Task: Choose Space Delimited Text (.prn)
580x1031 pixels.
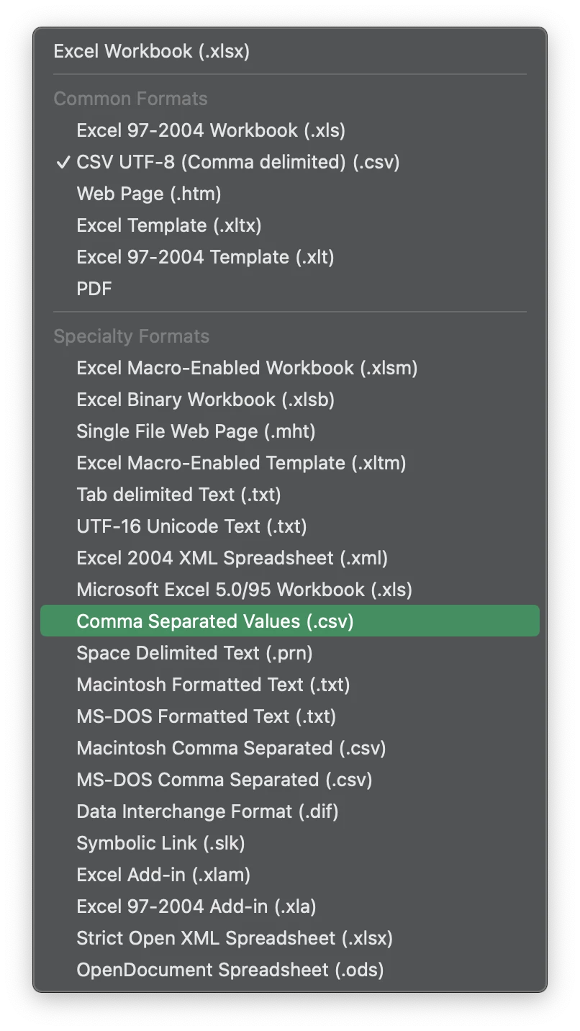Action: click(290, 653)
